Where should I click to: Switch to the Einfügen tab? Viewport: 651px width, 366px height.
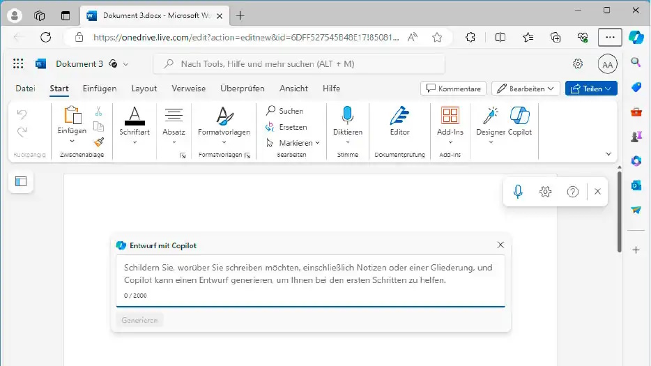click(x=99, y=89)
